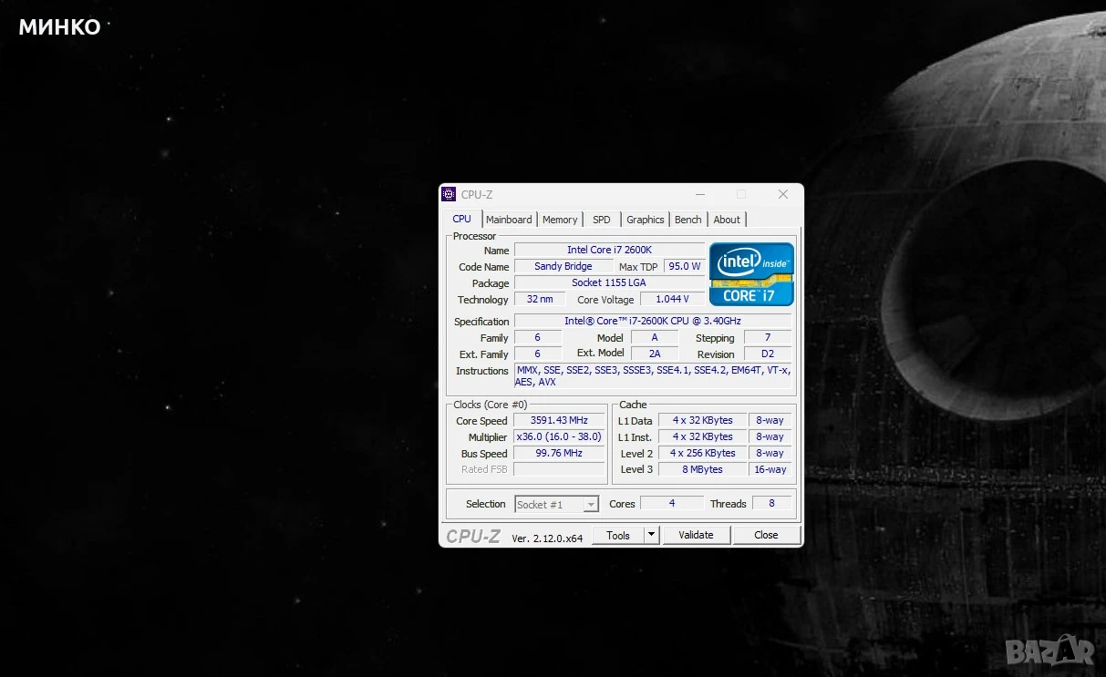The width and height of the screenshot is (1106, 677).
Task: Click the 95.0 W Max TDP value
Action: 684,266
